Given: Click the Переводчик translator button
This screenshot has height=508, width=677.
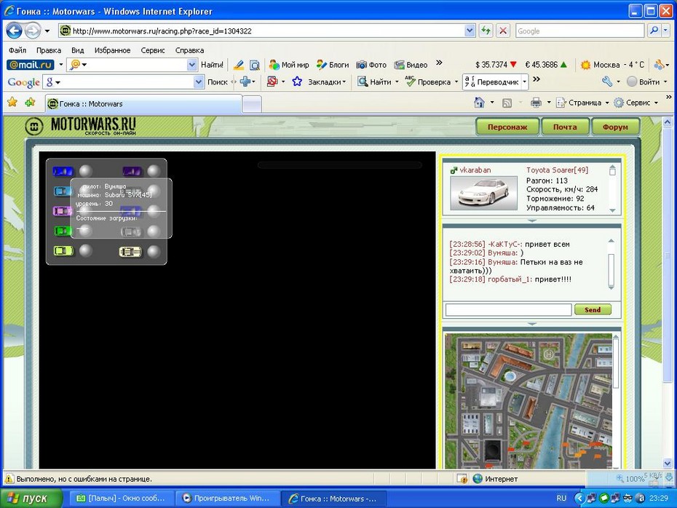Looking at the screenshot, I should tap(492, 82).
